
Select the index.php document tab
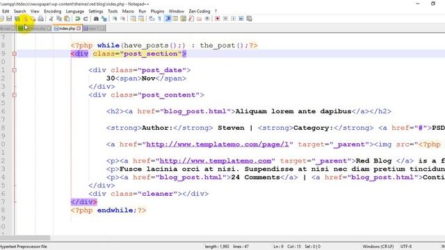tap(67, 28)
